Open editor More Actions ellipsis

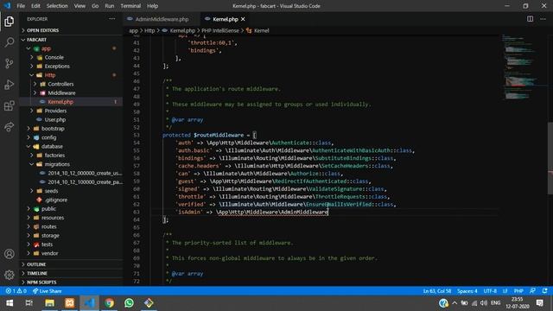pos(543,19)
